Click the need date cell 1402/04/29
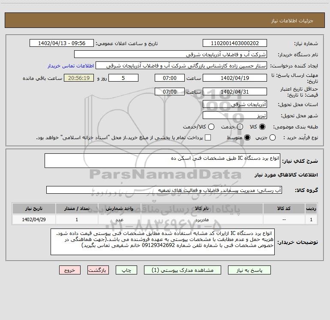This screenshot has height=320, width=330. tap(34, 219)
